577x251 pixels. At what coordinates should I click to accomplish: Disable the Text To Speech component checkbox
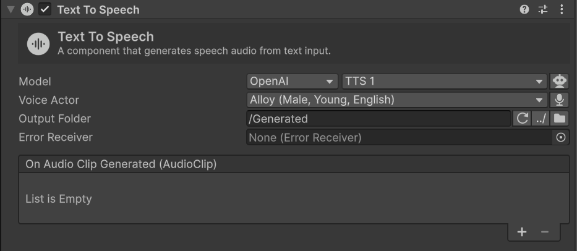tap(45, 10)
